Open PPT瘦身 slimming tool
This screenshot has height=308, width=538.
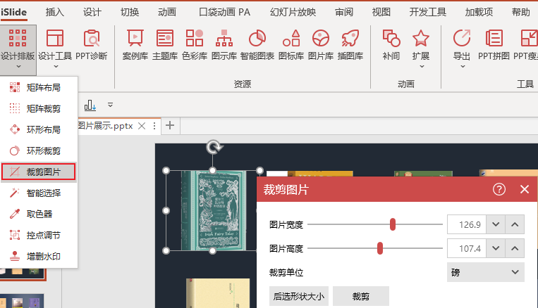click(525, 45)
